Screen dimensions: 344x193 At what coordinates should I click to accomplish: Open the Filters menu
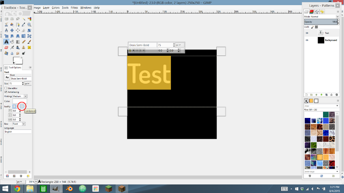pyautogui.click(x=74, y=8)
